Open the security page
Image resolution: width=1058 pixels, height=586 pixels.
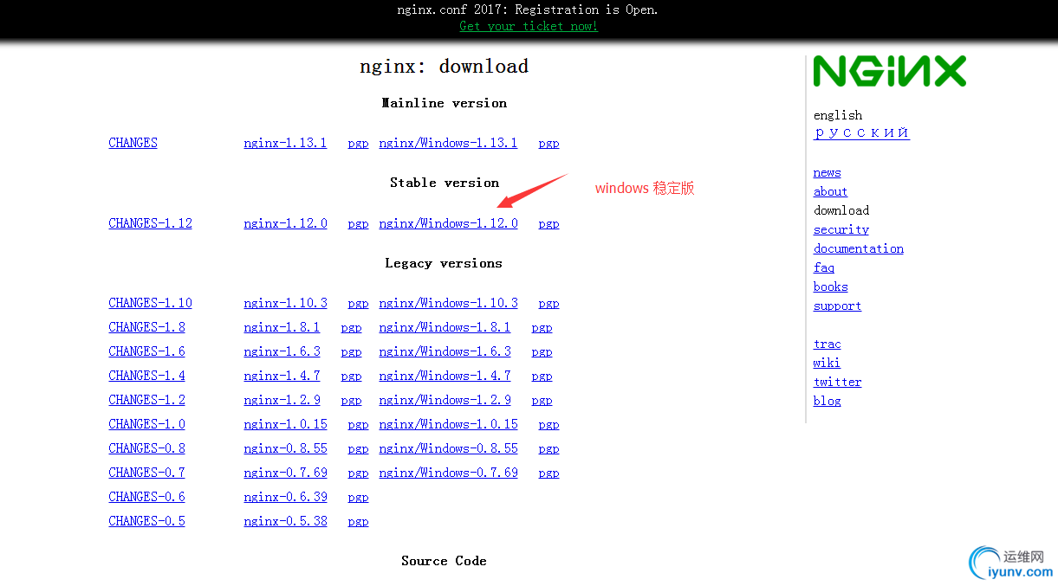tap(841, 230)
